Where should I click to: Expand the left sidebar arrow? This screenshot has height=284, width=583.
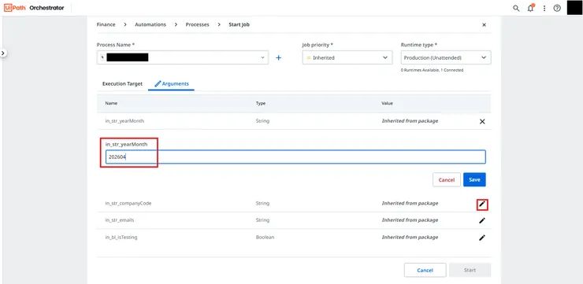point(3,53)
